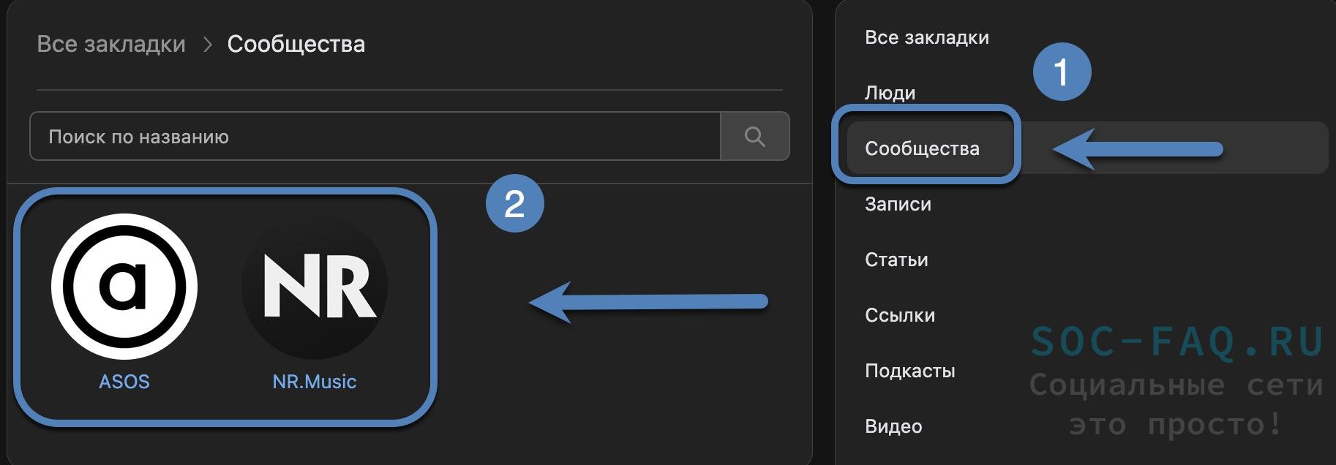Follow the ASOS name link
1336x465 pixels.
124,382
